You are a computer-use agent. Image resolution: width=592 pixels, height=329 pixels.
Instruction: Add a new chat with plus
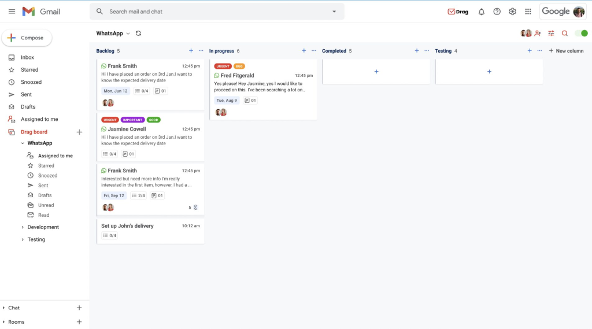(x=79, y=308)
